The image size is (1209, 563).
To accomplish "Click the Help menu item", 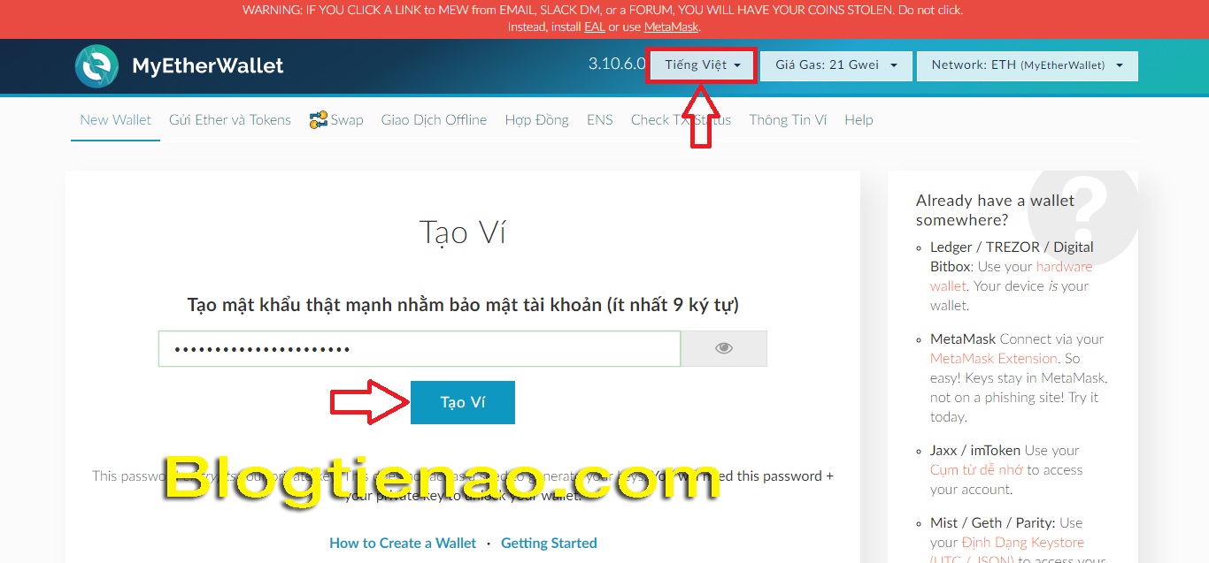I will [x=859, y=120].
